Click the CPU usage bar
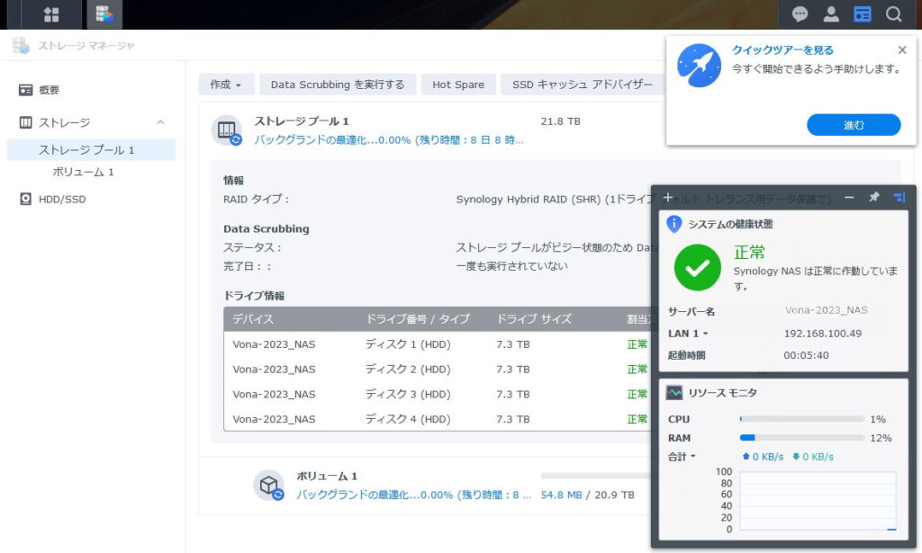 tap(802, 419)
